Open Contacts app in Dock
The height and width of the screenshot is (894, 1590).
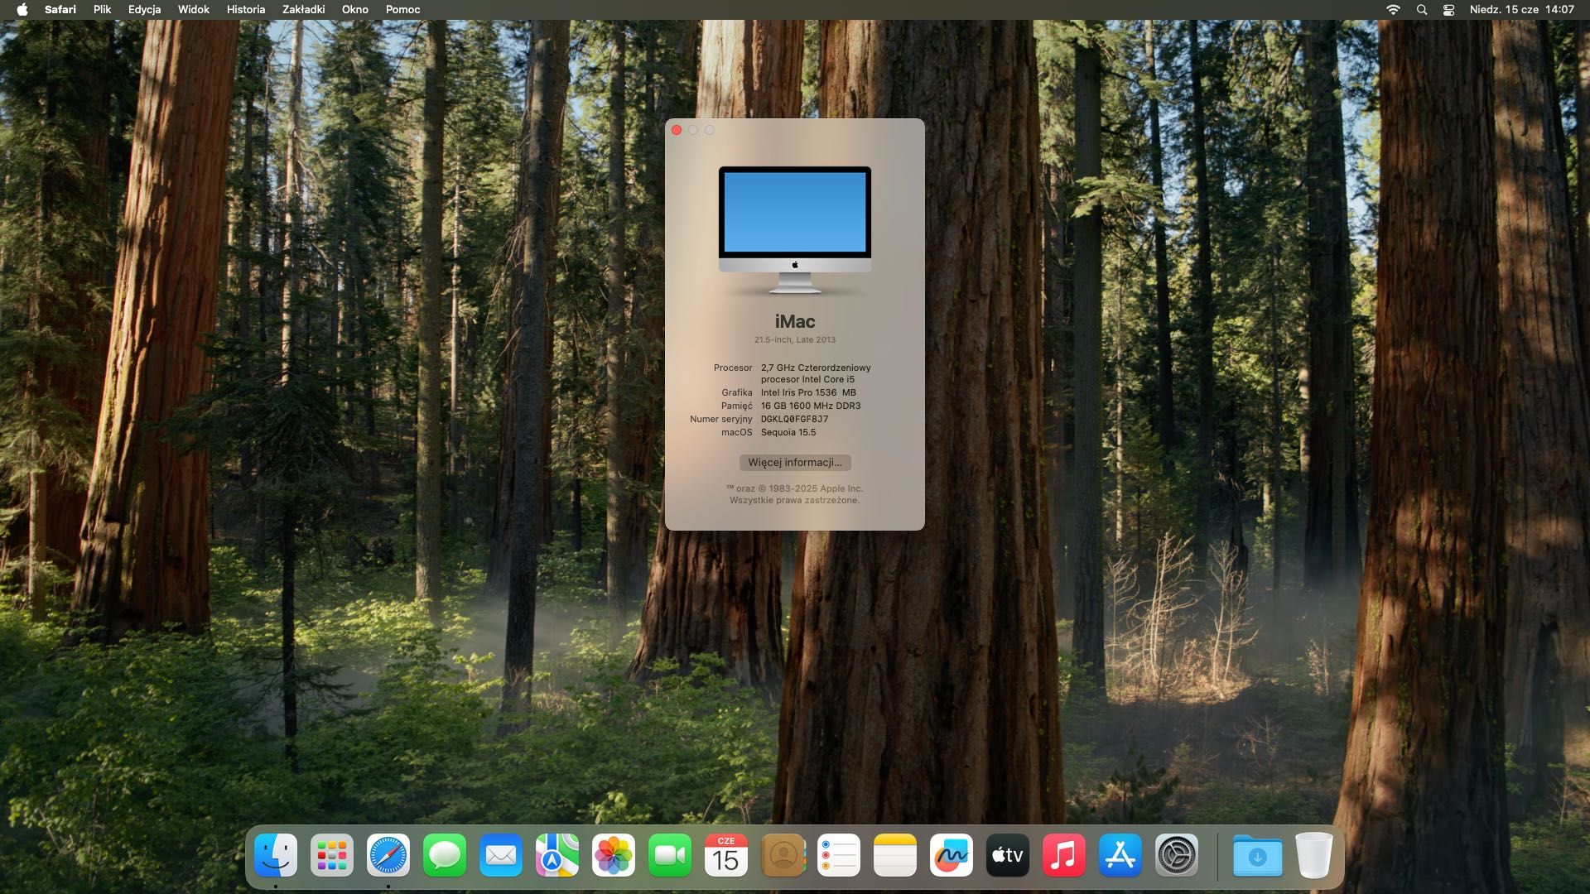coord(783,855)
